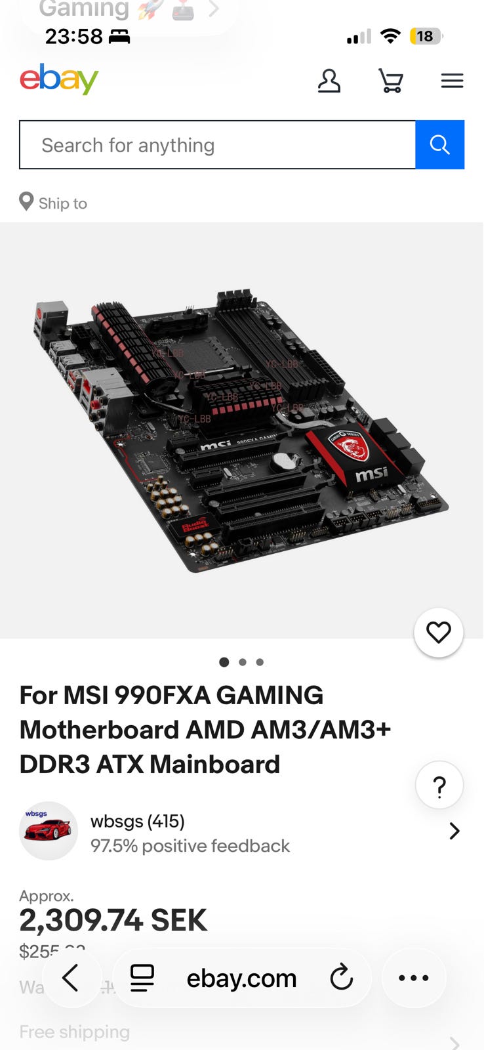Reload the ebay.com page
Viewport: 484px width, 1050px height.
pyautogui.click(x=341, y=978)
